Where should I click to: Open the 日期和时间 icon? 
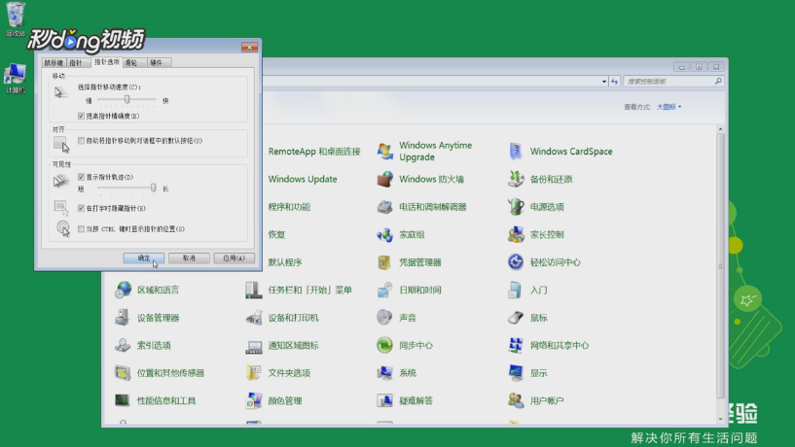coord(384,290)
